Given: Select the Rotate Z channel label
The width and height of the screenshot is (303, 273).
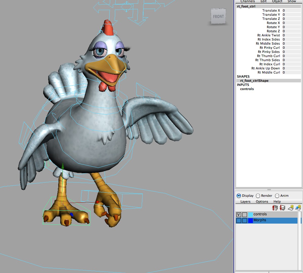Looking at the screenshot, I should (273, 31).
